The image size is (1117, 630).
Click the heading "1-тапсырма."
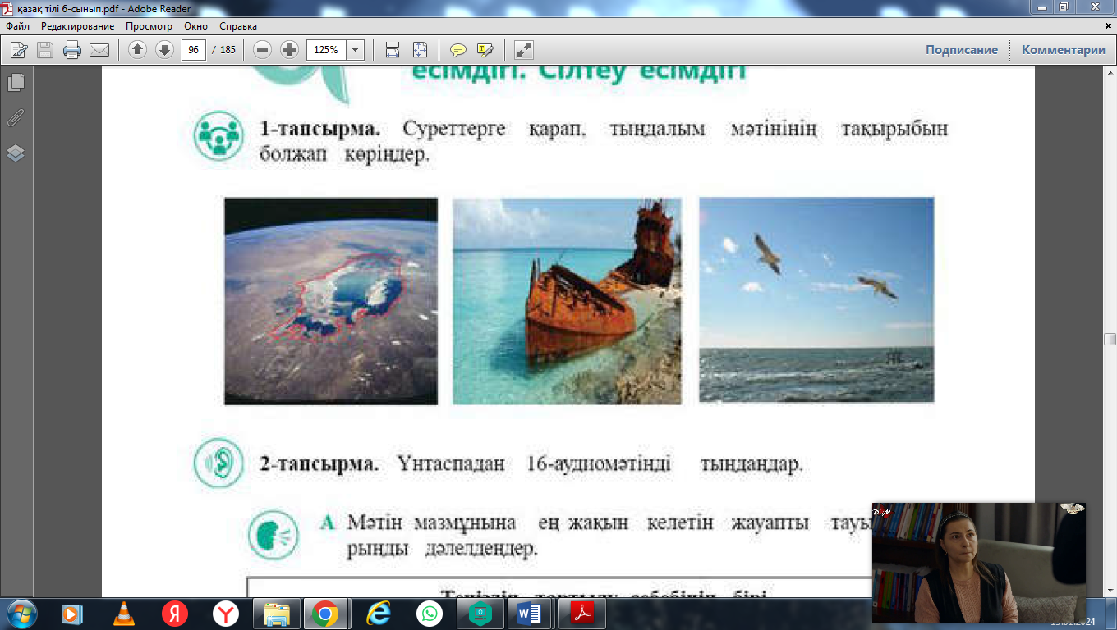click(320, 130)
